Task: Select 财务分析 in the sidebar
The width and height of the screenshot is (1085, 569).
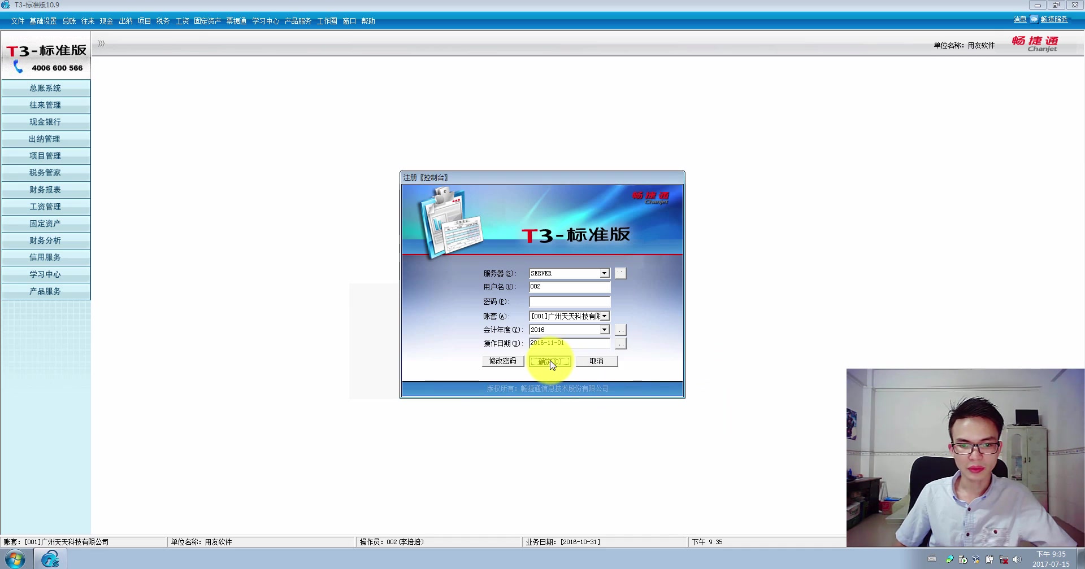Action: [x=45, y=240]
